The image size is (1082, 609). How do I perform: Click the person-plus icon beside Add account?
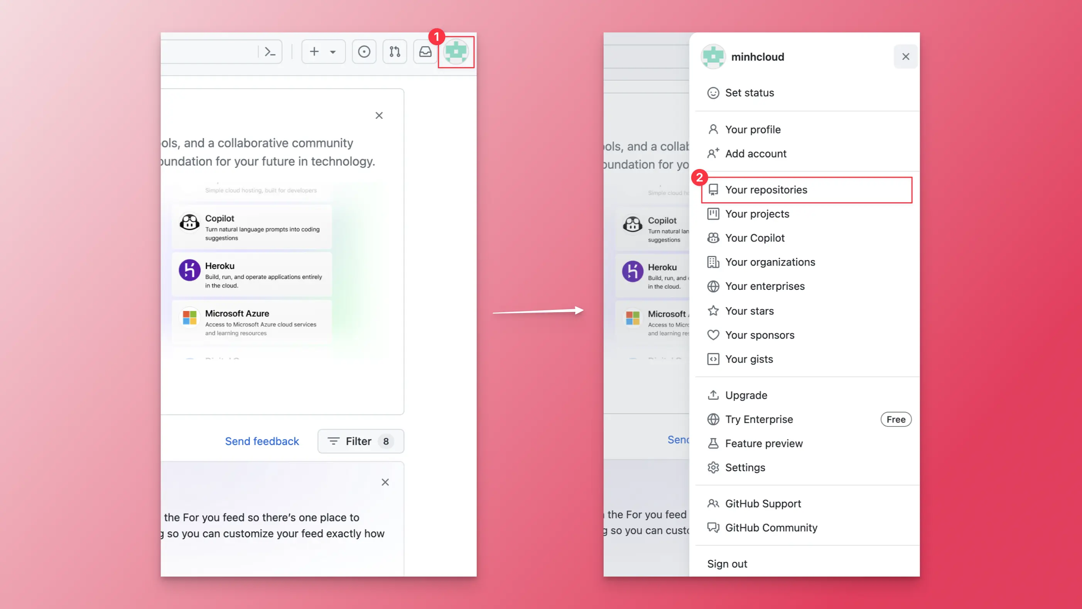(x=713, y=154)
